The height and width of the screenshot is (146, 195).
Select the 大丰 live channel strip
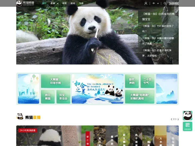[160, 136]
